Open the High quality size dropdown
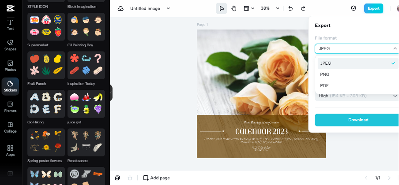The width and height of the screenshot is (399, 185). click(357, 96)
